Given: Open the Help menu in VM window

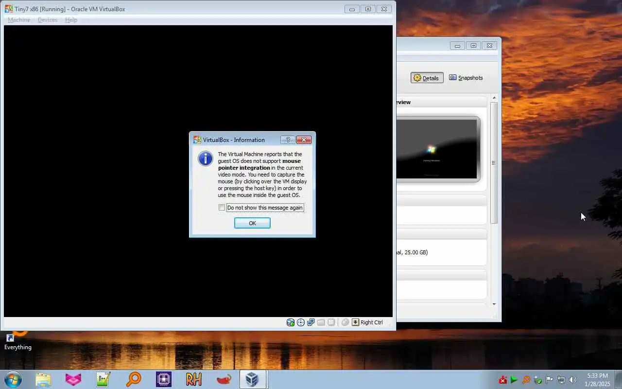Looking at the screenshot, I should (x=71, y=20).
